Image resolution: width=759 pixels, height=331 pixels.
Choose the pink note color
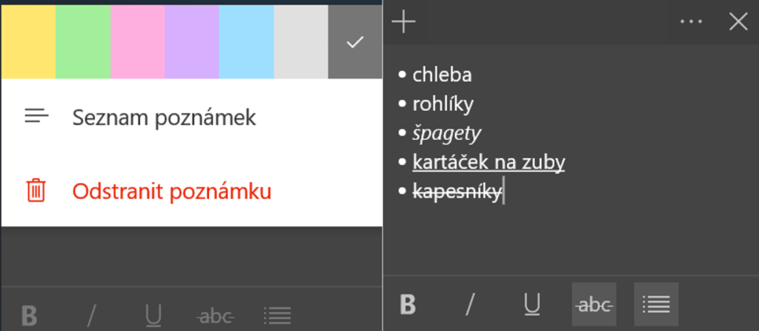138,41
